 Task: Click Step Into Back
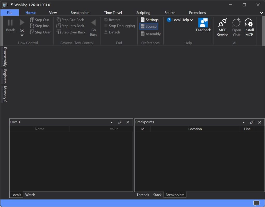70,26
